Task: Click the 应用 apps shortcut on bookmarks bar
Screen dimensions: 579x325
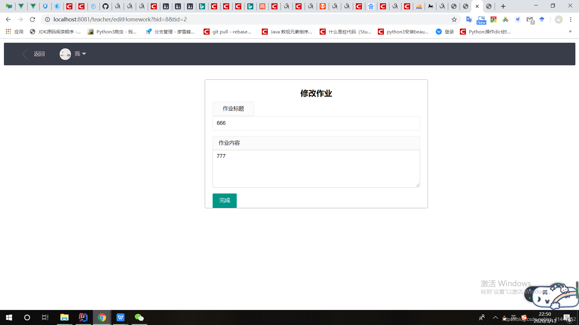Action: [14, 31]
